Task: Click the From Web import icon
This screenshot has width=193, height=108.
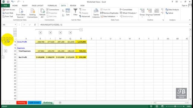Action: pyautogui.click(x=3, y=13)
